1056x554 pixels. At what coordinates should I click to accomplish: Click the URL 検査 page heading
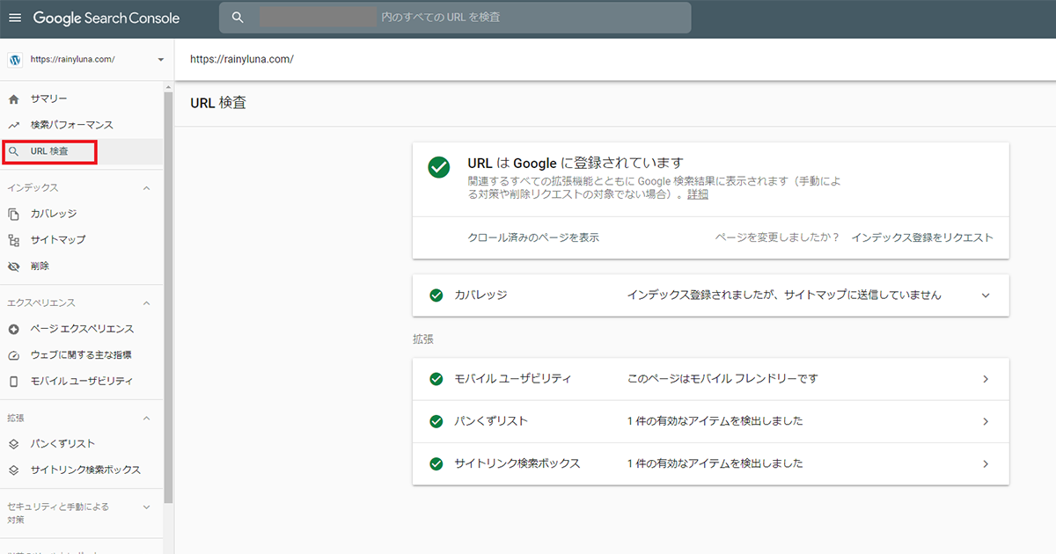point(218,103)
